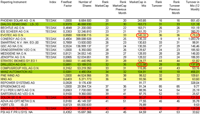Click PHOENIX SOLAR market cap '243,65'

pyautogui.click(x=142, y=20)
